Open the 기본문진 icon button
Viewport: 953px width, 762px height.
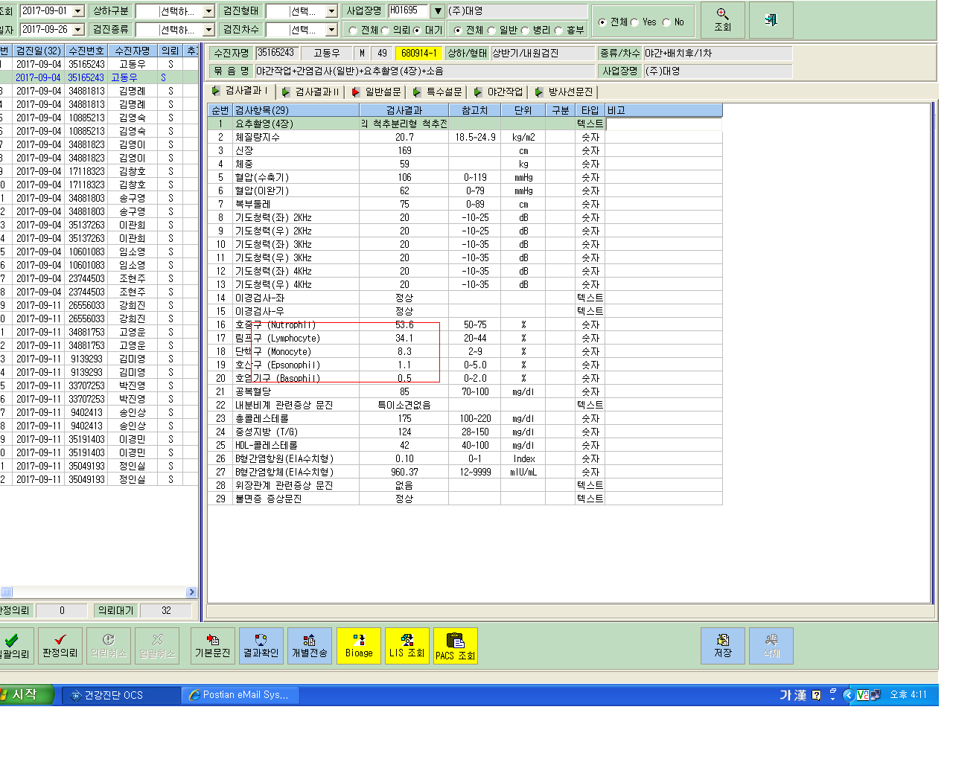click(x=213, y=645)
